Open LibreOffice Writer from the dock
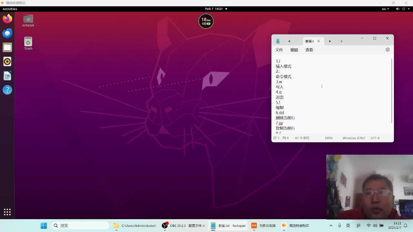 7,75
